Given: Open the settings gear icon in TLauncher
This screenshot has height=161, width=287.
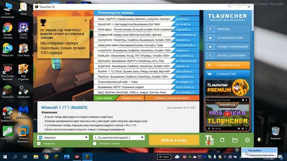Looking at the screenshot, I should 247,140.
